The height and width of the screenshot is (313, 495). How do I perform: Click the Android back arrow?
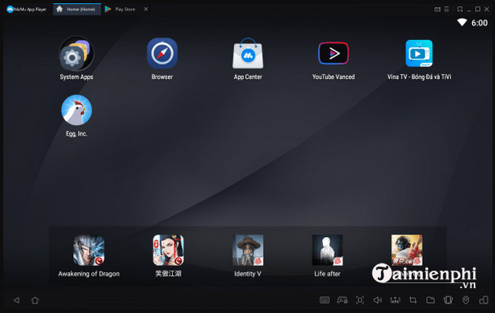[16, 300]
